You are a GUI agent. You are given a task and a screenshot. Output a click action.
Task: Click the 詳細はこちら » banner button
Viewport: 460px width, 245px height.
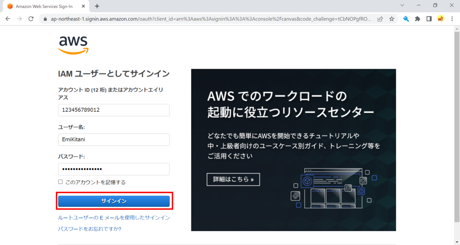(x=233, y=179)
